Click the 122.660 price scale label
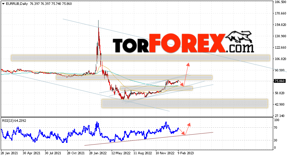The height and width of the screenshot is (157, 287). pyautogui.click(x=280, y=48)
